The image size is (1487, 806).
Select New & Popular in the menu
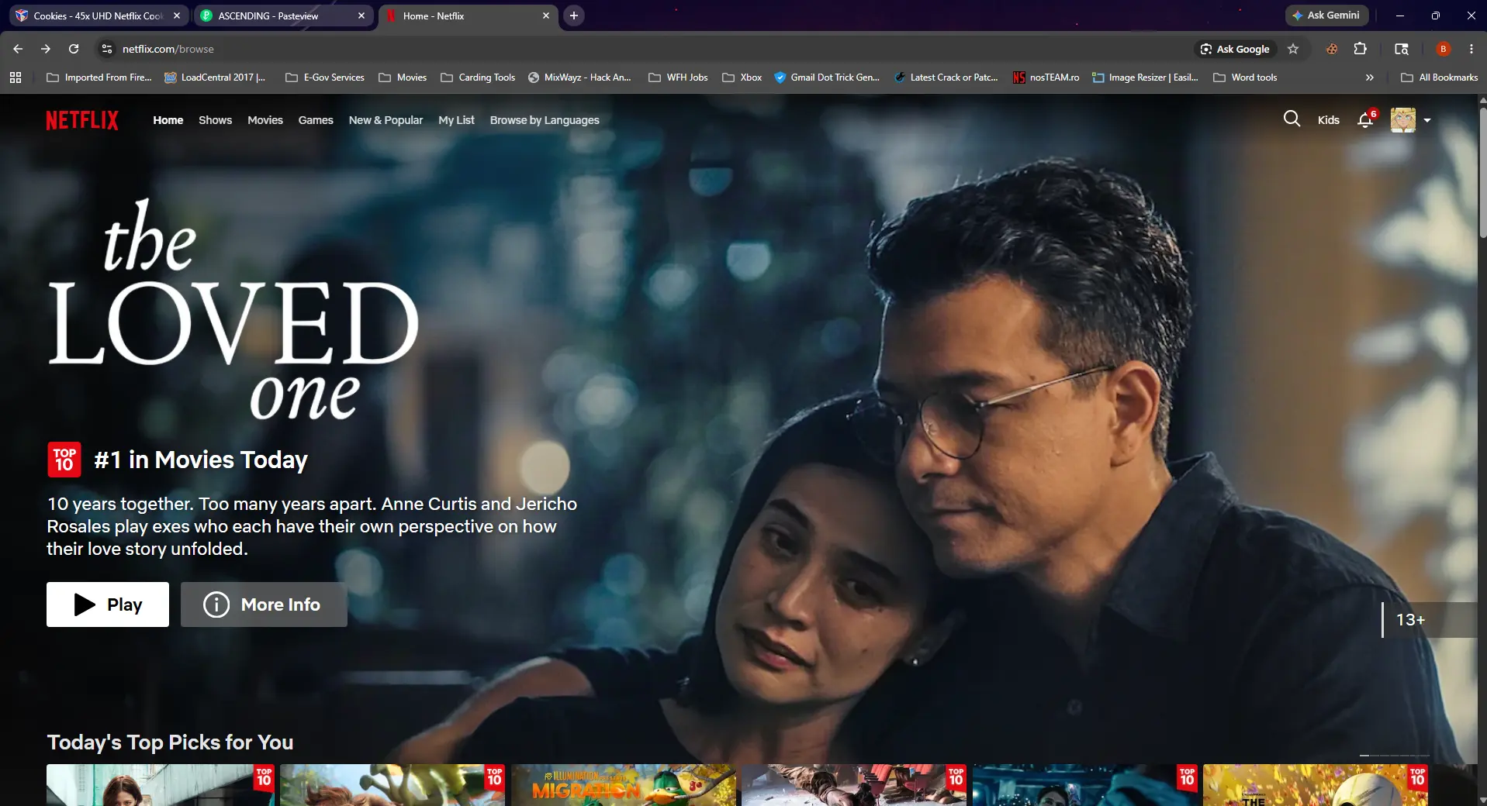(386, 120)
